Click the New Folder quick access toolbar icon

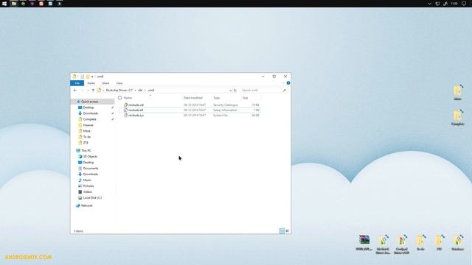pos(88,77)
